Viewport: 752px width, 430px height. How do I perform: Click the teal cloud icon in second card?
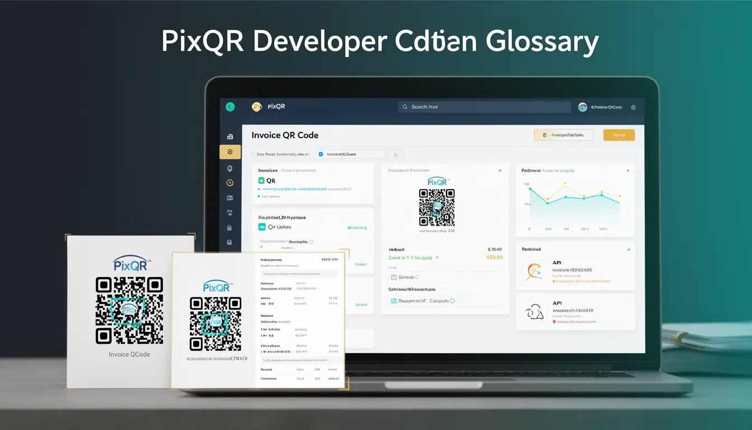click(x=261, y=227)
